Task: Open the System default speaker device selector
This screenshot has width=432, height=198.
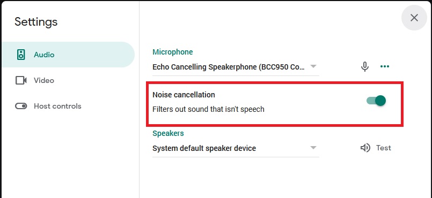Action: pos(236,149)
